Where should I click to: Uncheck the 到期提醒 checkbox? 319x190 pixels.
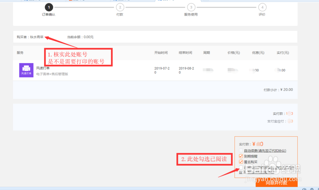[x=241, y=156]
